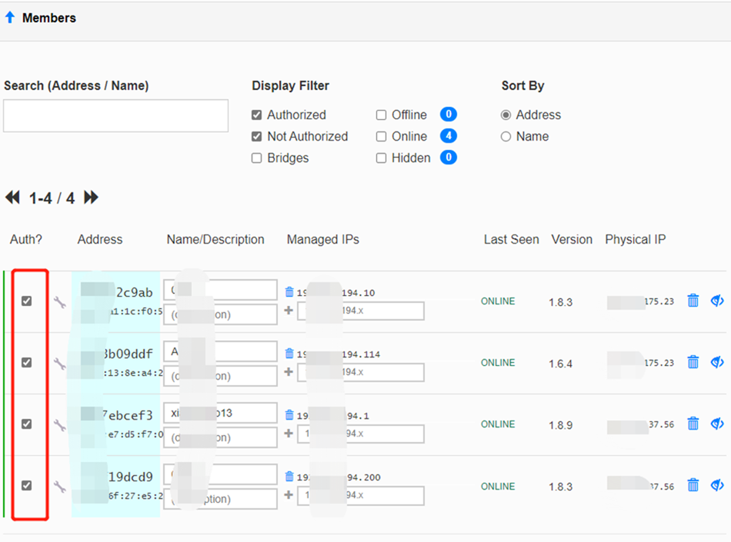The image size is (731, 542).
Task: Open wrench settings for member 19dcd9
Action: coord(60,487)
